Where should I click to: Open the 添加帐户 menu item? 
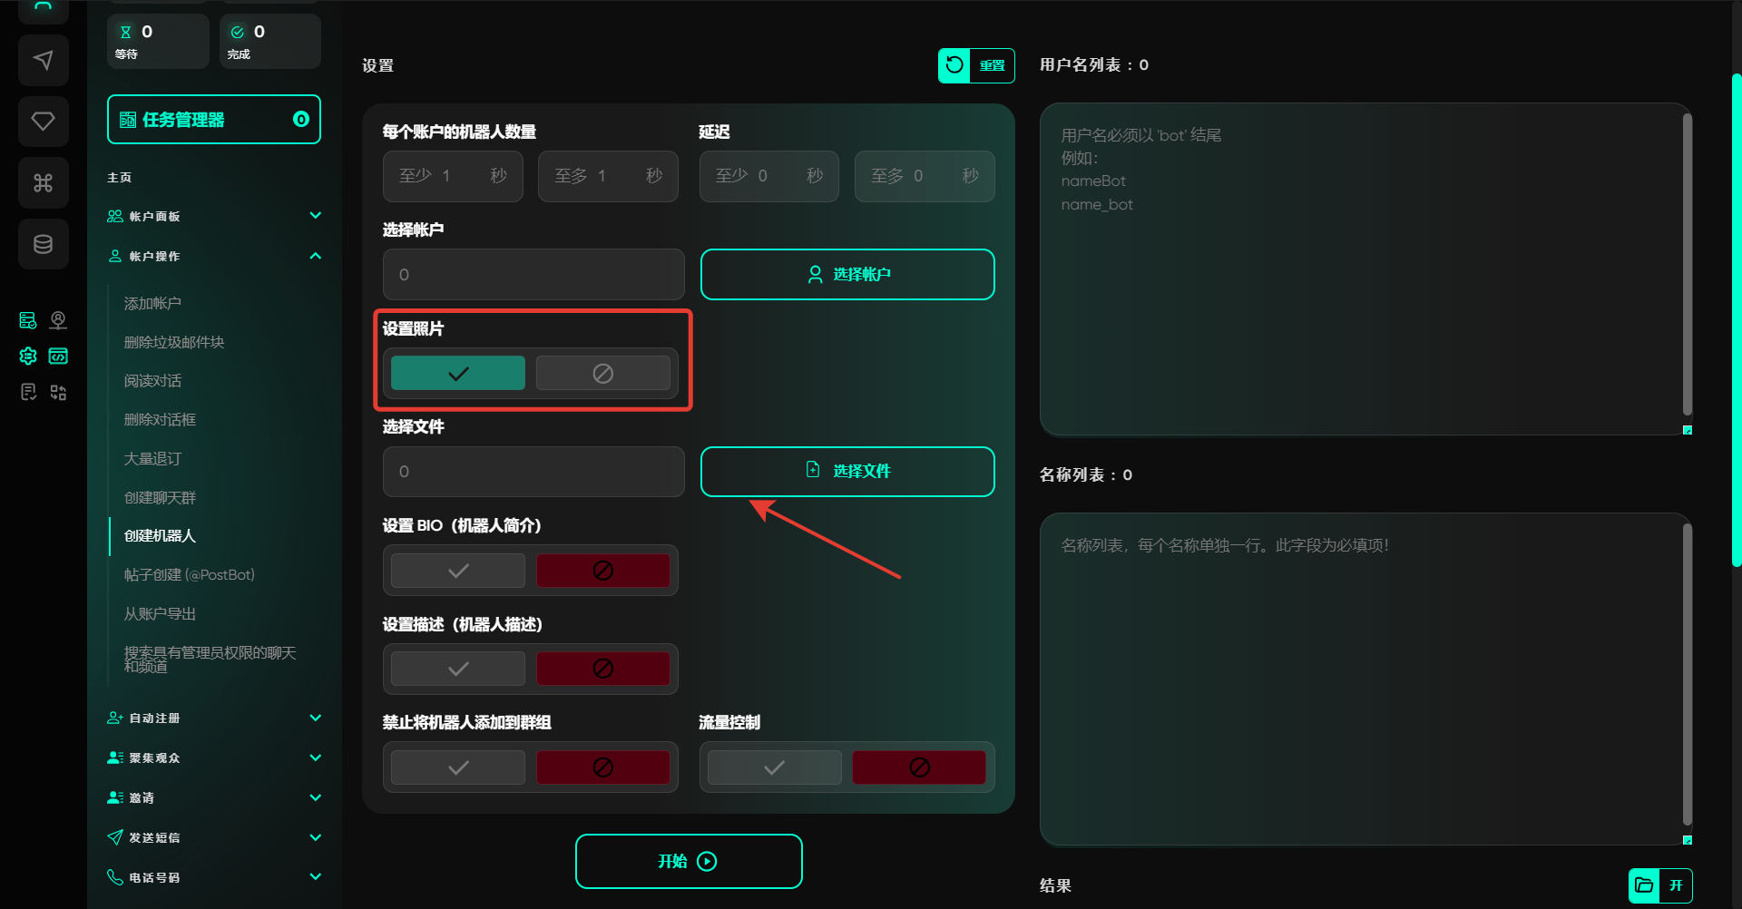[152, 303]
